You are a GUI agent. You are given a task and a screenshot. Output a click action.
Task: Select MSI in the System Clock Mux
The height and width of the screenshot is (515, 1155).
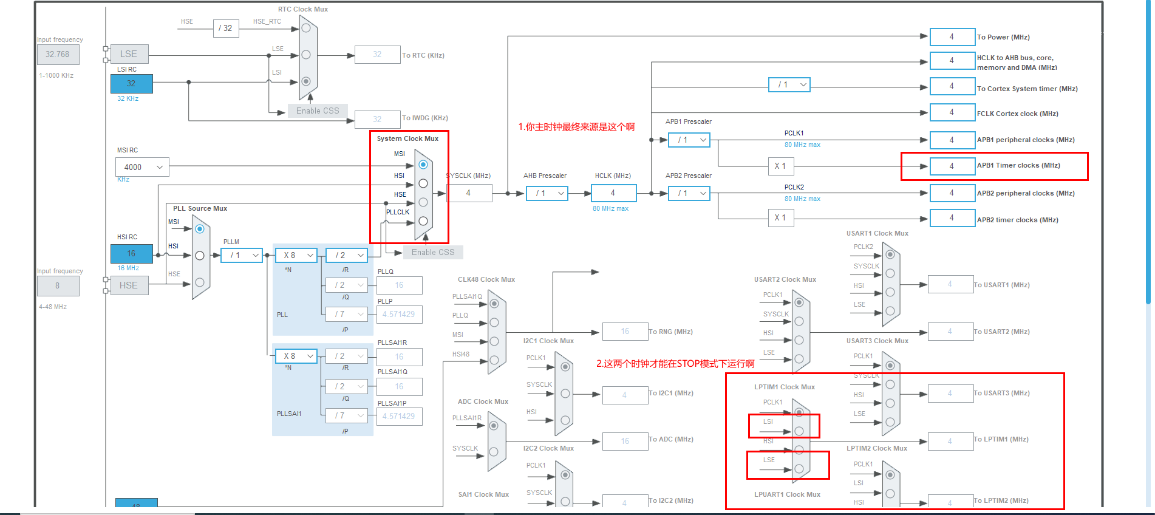tap(423, 165)
